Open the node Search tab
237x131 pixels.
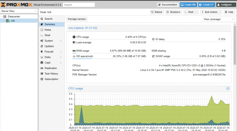[51, 19]
